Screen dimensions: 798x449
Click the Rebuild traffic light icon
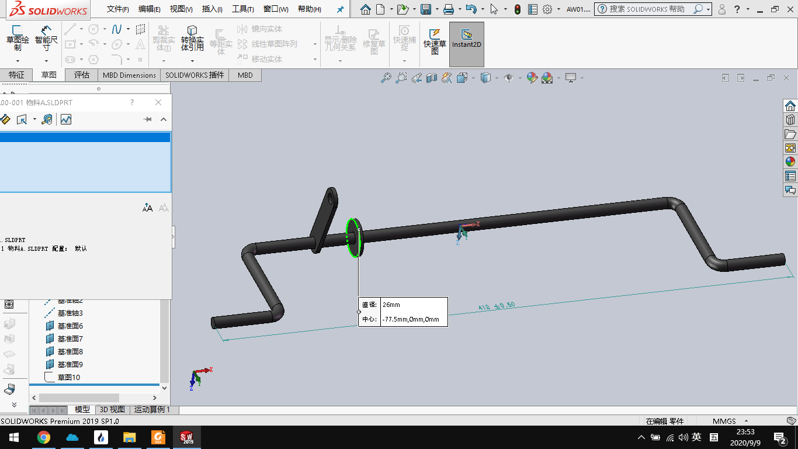point(518,9)
